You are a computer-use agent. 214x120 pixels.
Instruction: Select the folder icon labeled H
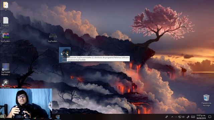point(6,6)
